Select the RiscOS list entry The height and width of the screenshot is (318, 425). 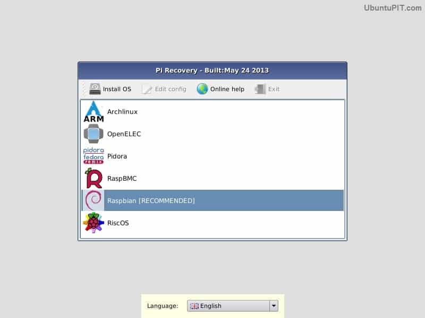click(x=212, y=223)
